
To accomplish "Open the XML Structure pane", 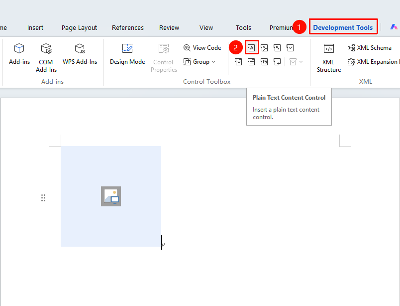I will tap(328, 57).
